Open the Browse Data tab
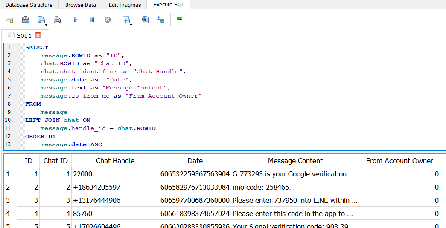 81,5
